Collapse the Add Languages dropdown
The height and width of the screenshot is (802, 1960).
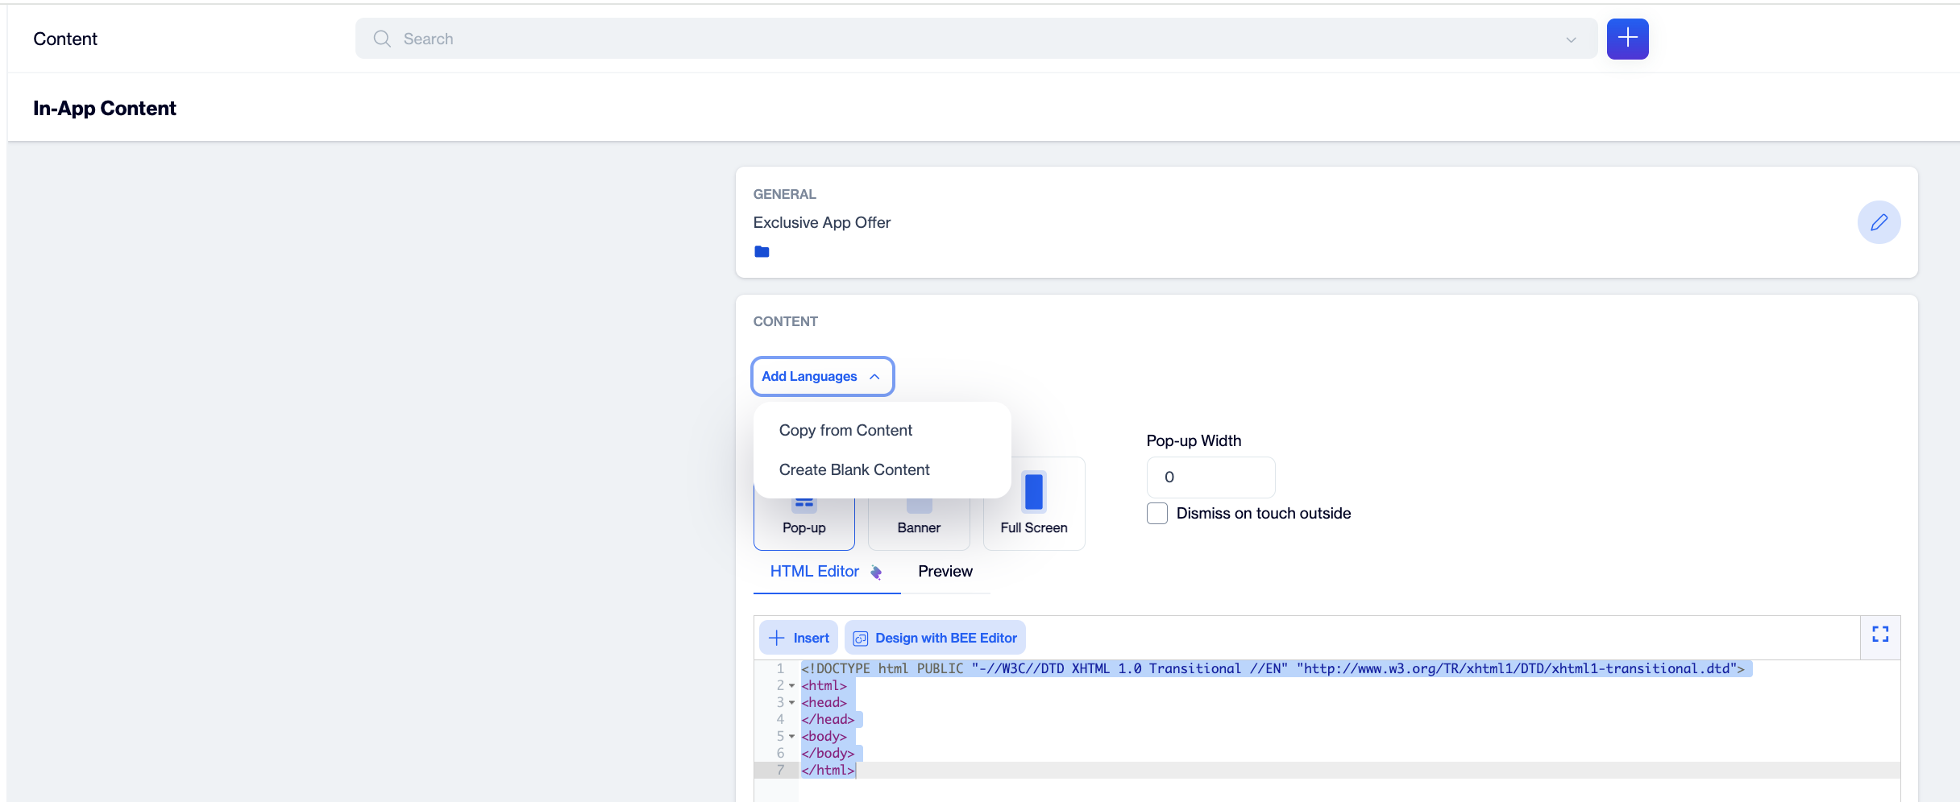[x=822, y=376]
